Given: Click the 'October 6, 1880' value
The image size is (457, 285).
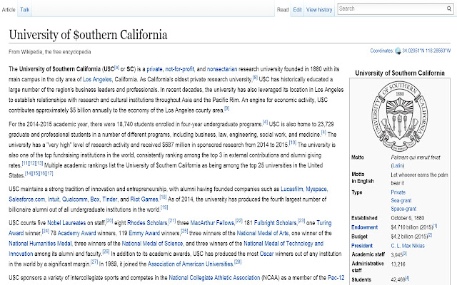Looking at the screenshot, I should 408,218.
